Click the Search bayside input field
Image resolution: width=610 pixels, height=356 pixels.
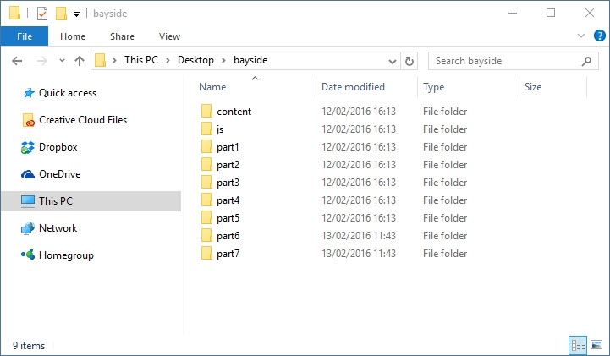504,61
